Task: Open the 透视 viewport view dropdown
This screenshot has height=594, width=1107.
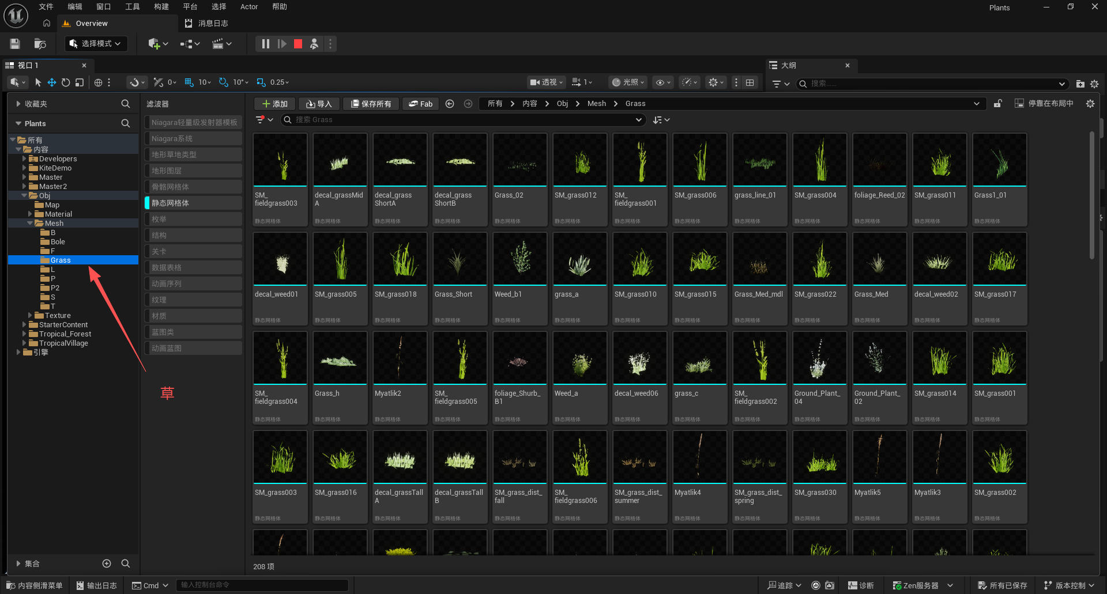Action: [x=547, y=82]
